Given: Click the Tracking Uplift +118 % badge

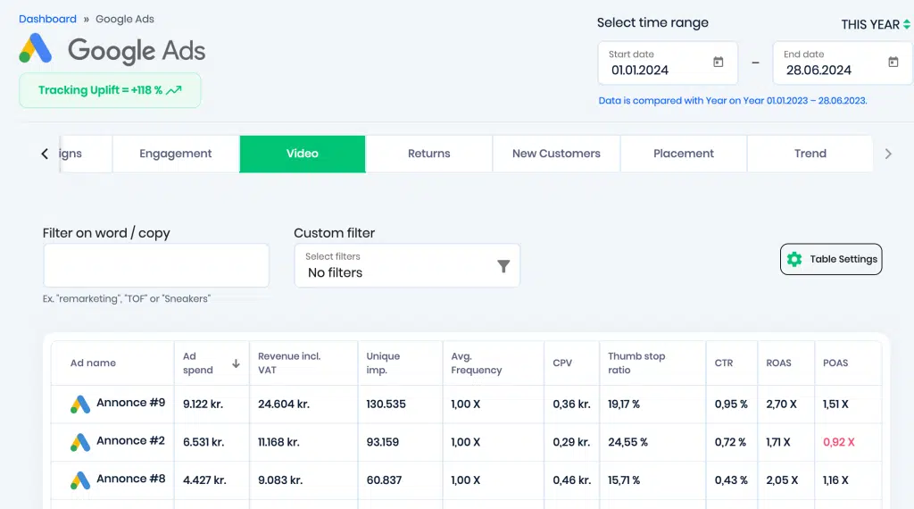Looking at the screenshot, I should [110, 90].
